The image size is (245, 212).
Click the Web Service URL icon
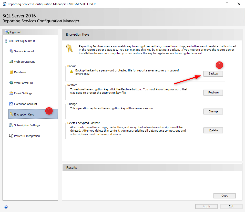pyautogui.click(x=11, y=62)
